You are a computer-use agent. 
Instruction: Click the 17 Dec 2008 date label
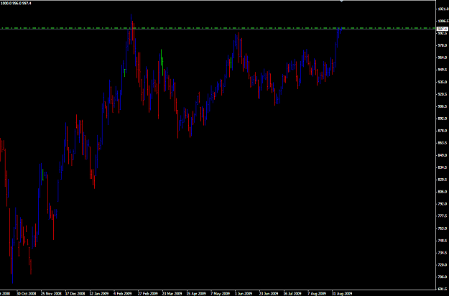75,293
